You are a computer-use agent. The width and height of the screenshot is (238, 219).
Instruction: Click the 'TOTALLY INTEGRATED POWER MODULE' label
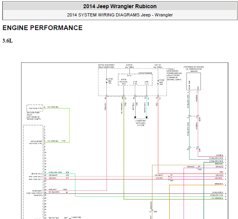tap(174, 74)
